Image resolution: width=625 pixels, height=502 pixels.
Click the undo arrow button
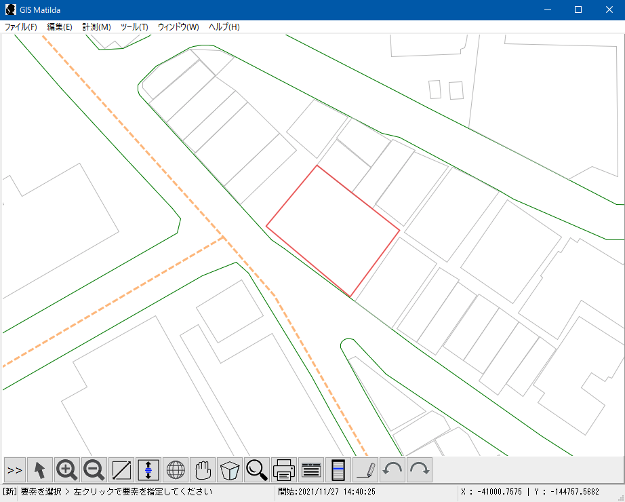[x=392, y=469]
